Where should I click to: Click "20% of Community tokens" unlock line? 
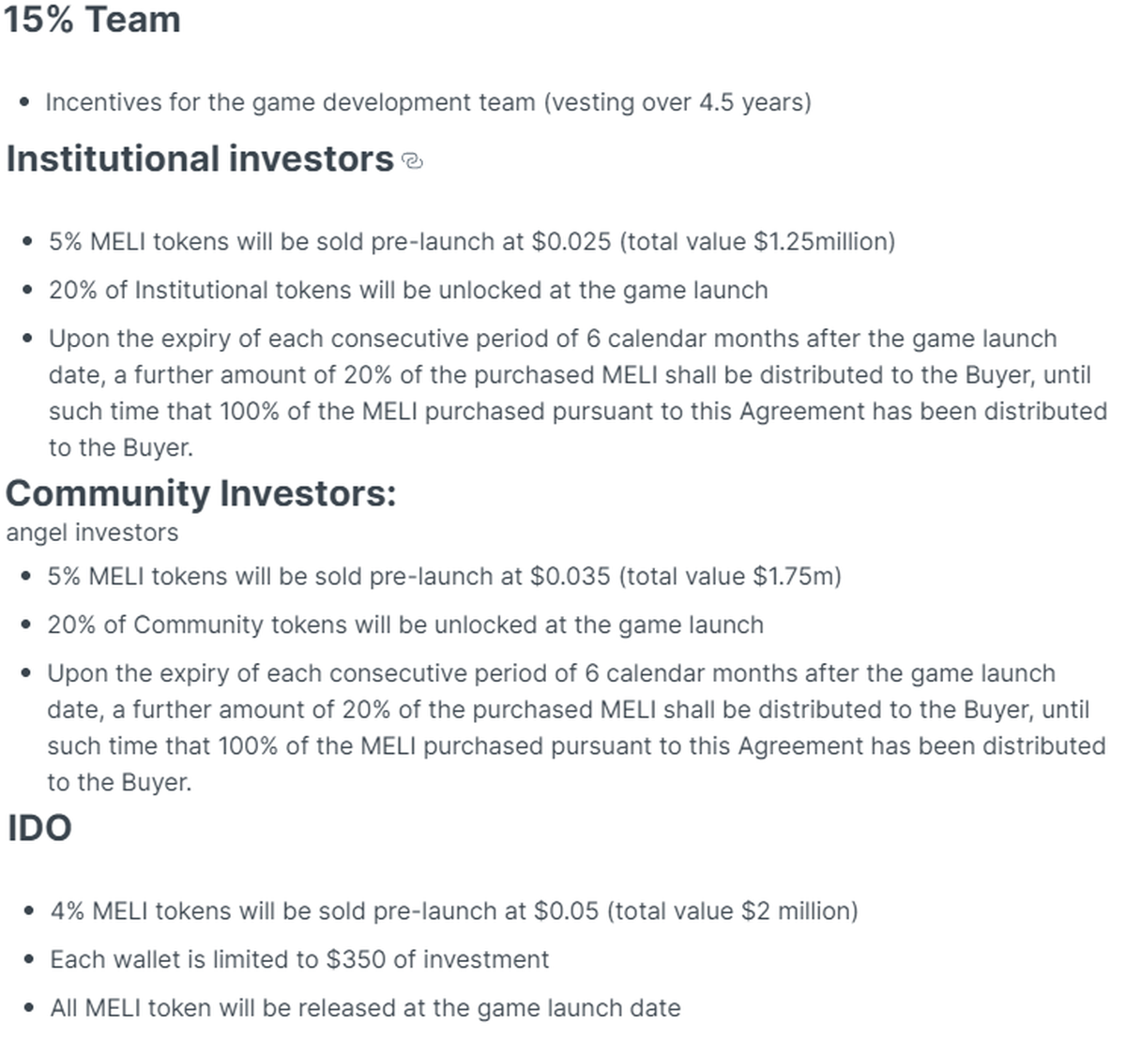click(405, 625)
